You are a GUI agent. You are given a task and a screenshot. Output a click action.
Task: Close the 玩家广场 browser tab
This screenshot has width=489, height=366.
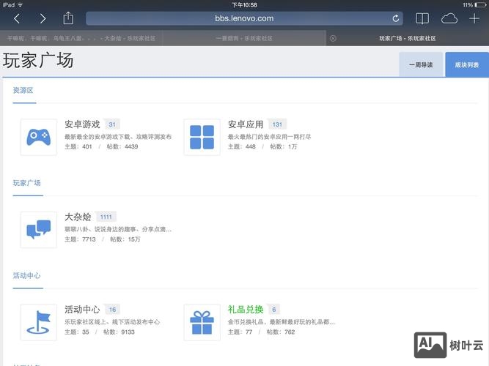click(x=333, y=38)
